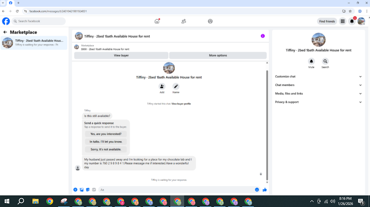
Task: Open a new browser tab
Action: click(x=18, y=3)
